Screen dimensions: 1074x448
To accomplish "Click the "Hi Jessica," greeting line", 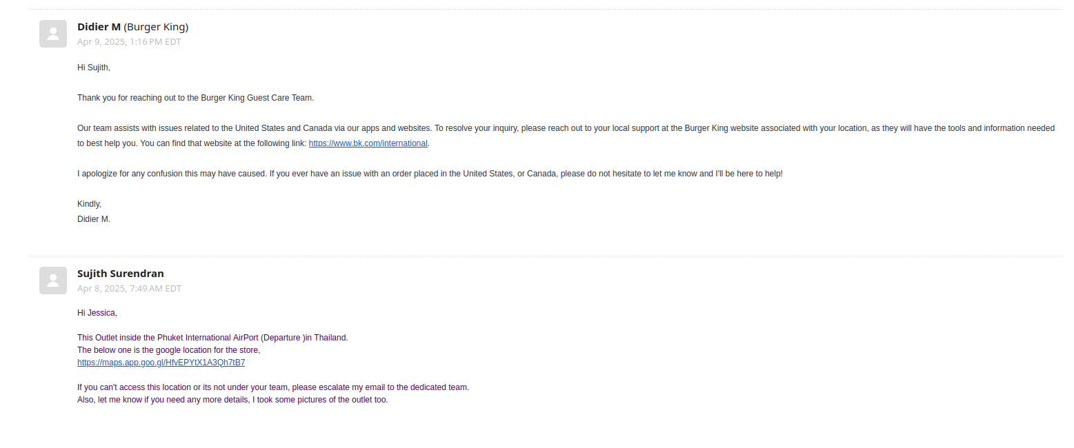I will [x=97, y=313].
